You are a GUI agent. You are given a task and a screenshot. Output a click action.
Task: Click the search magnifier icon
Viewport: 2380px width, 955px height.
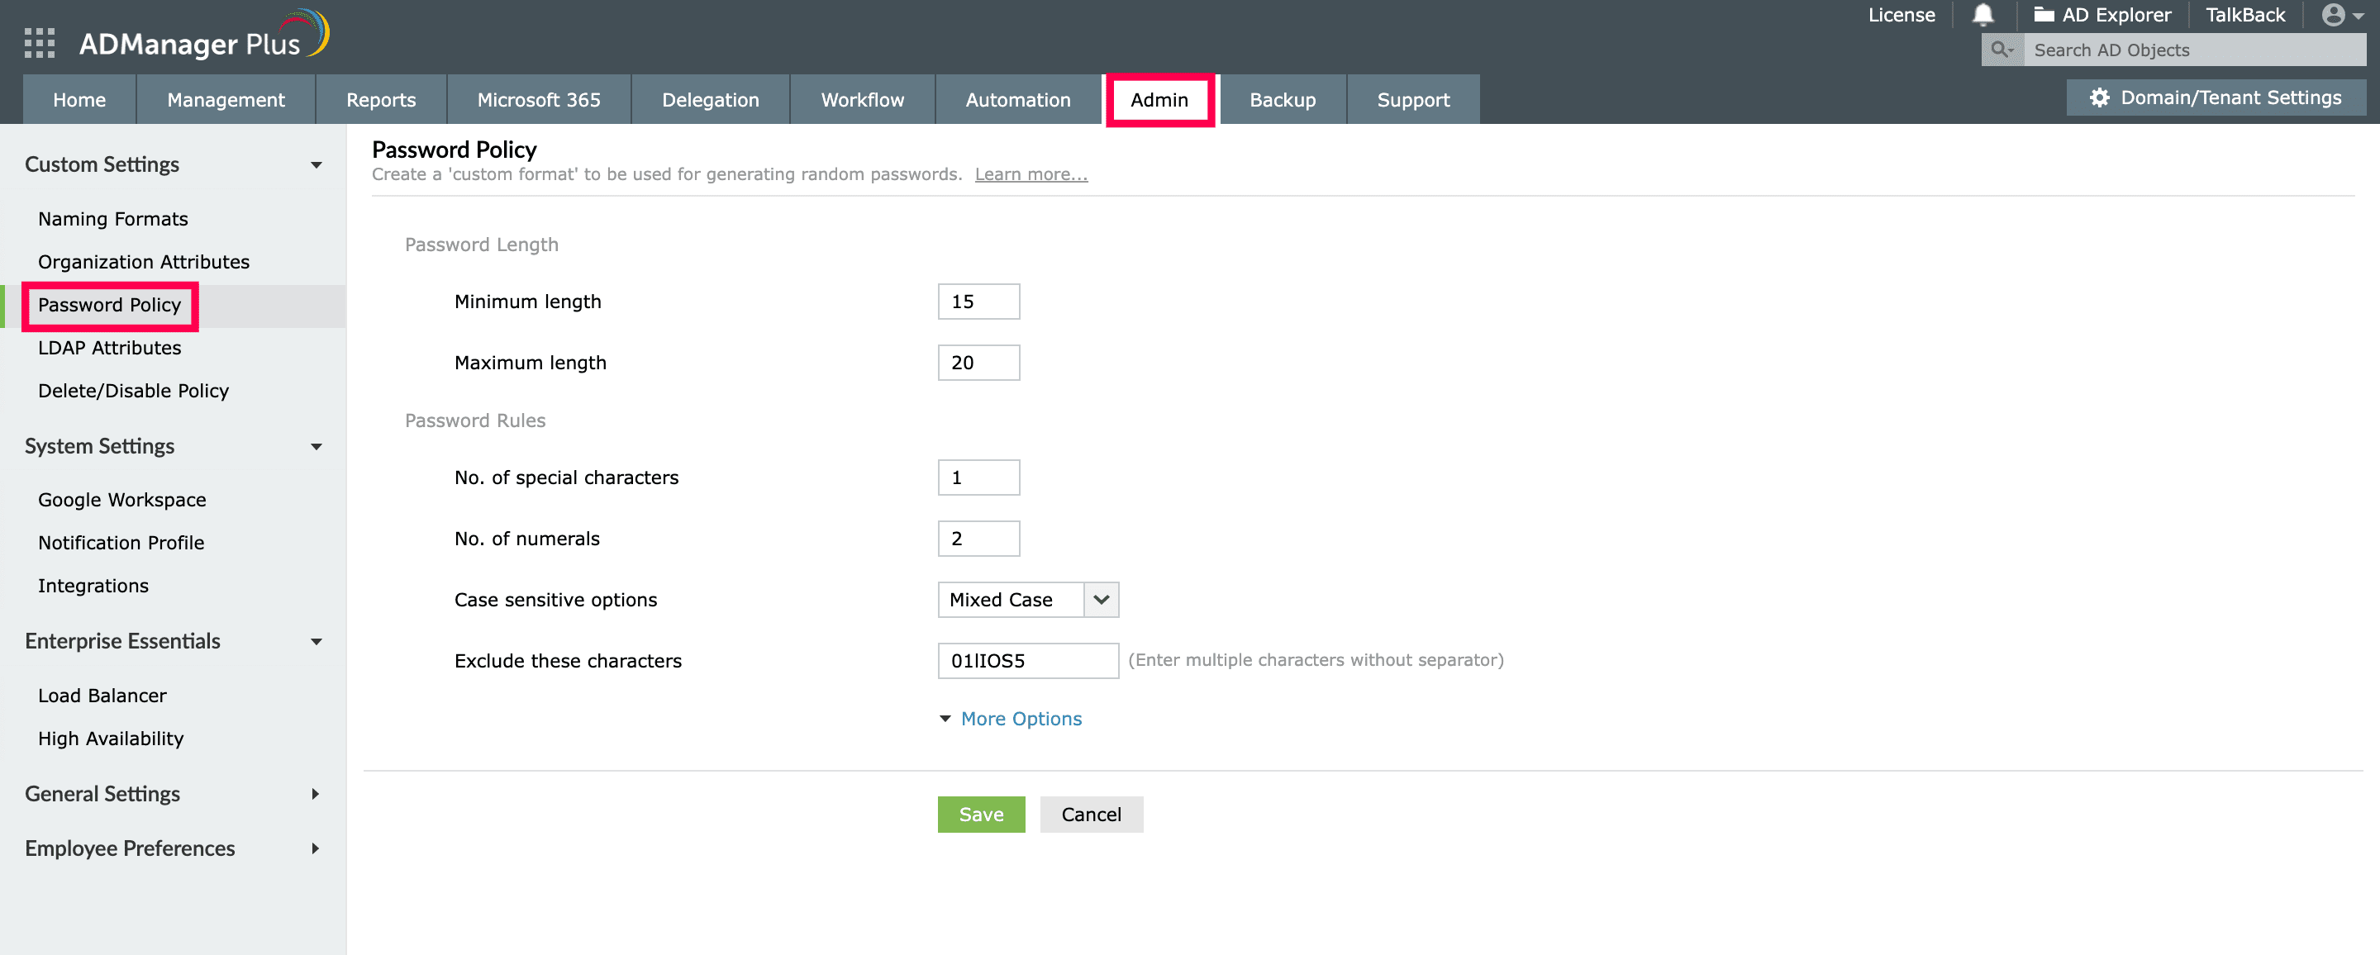(2000, 50)
